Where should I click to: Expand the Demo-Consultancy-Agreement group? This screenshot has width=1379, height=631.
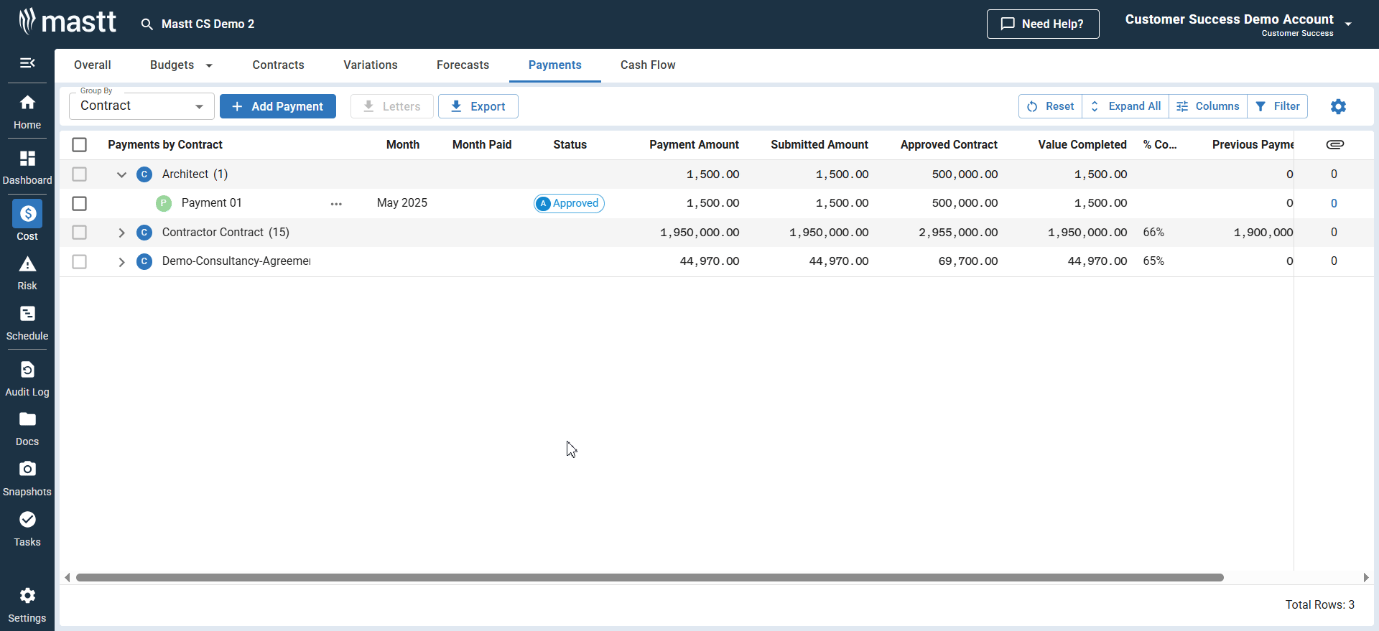(121, 261)
